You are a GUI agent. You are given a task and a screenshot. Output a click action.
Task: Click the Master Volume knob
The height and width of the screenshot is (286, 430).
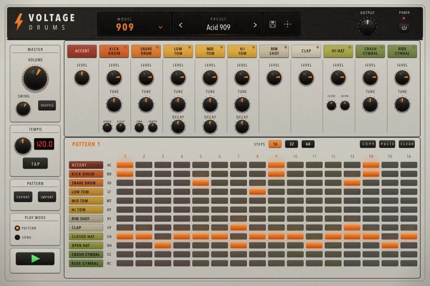pos(35,78)
